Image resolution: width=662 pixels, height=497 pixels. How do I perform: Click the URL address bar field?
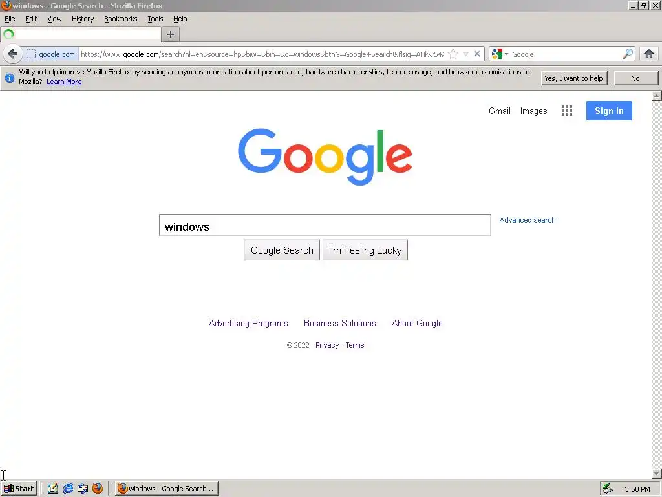[x=262, y=54]
